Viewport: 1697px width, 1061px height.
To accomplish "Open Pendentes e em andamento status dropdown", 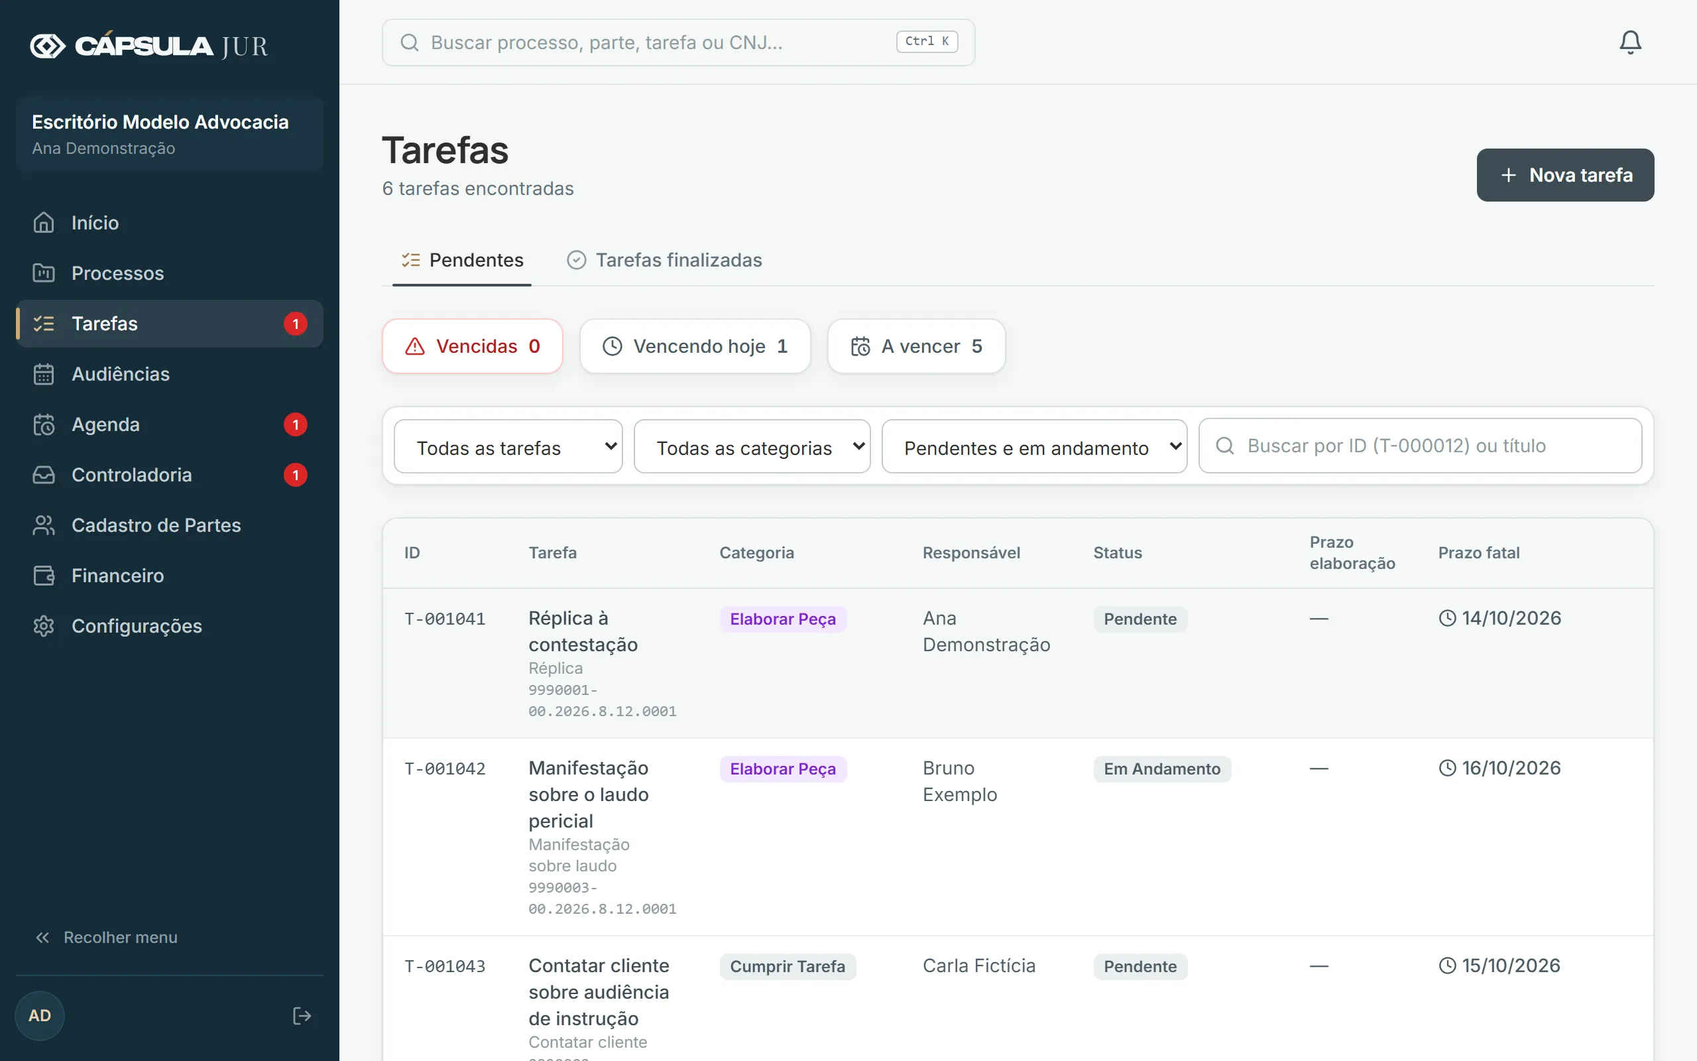I will 1034,446.
